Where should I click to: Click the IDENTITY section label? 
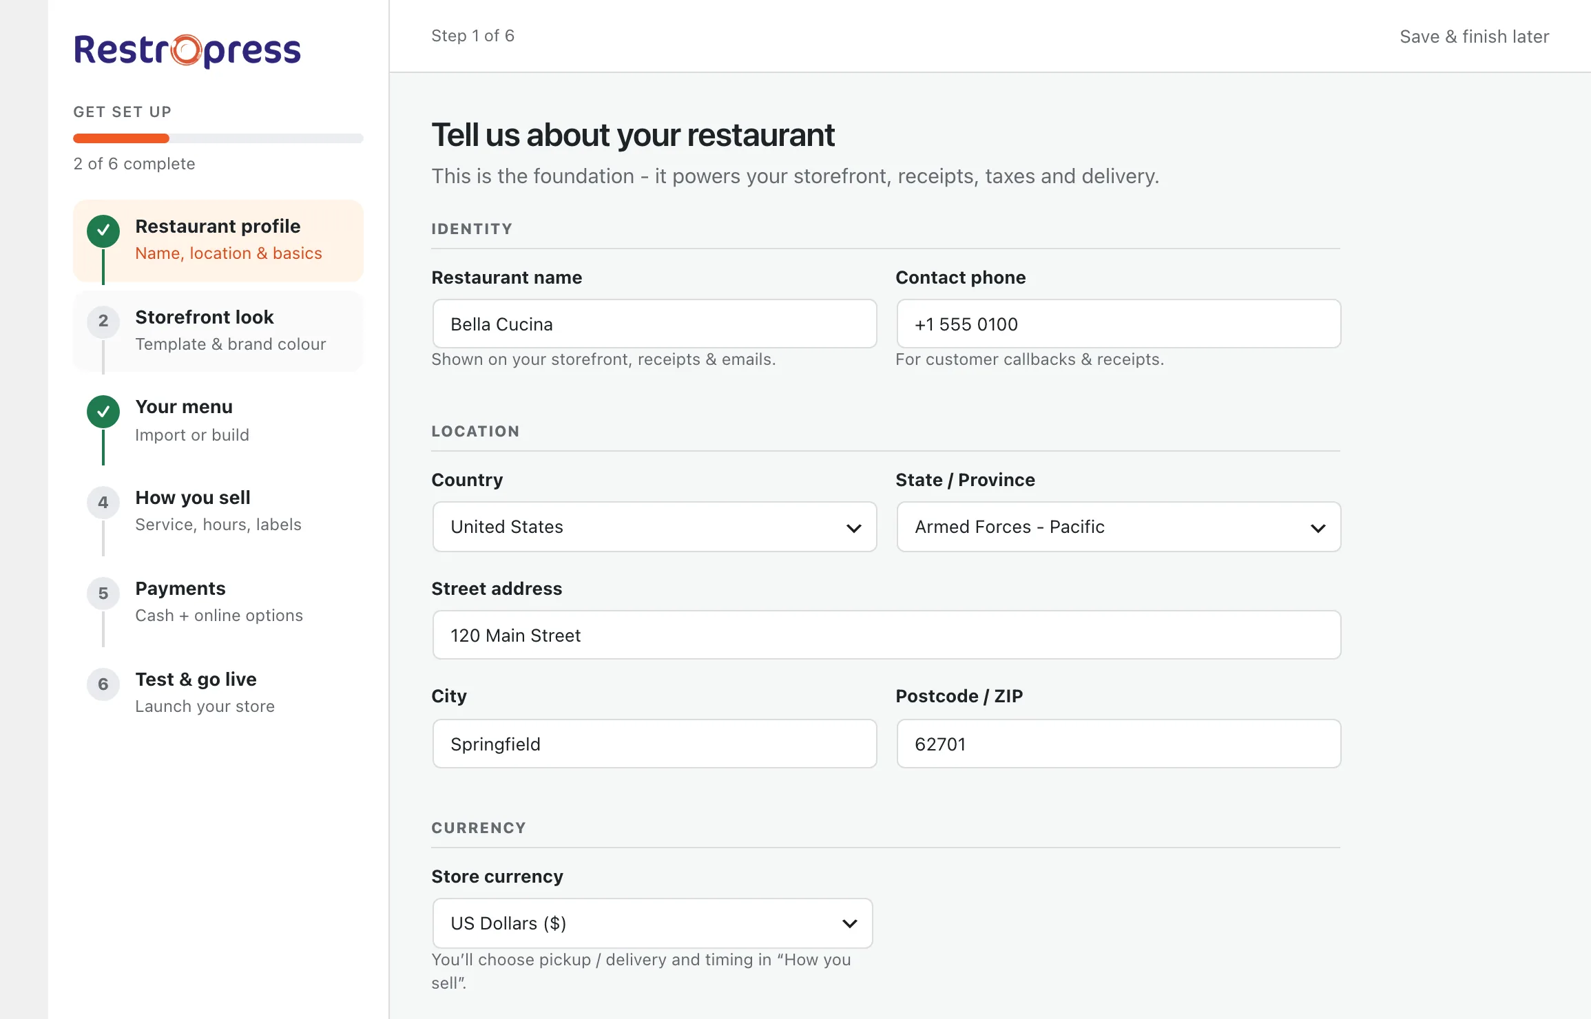click(472, 229)
